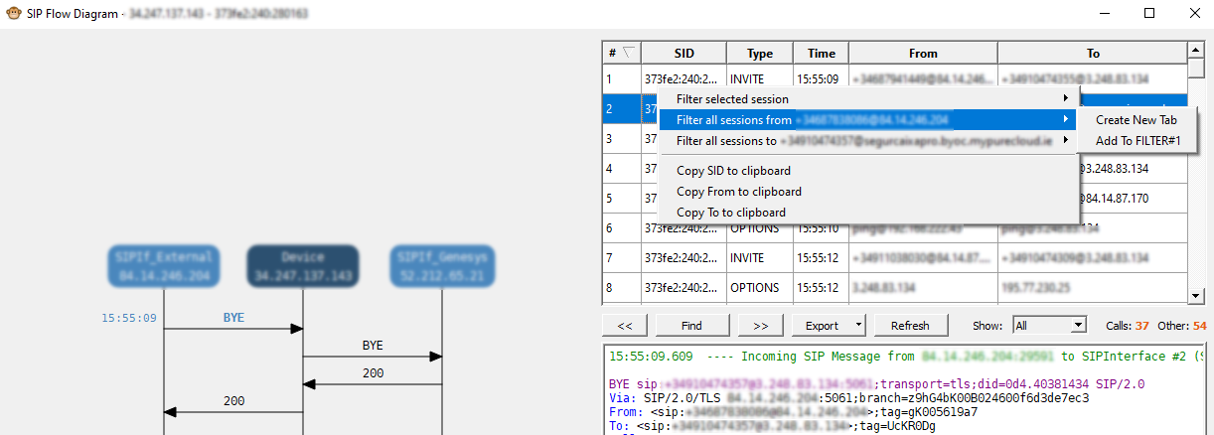Image resolution: width=1214 pixels, height=435 pixels.
Task: Open the Show filter combo box
Action: tap(1049, 325)
